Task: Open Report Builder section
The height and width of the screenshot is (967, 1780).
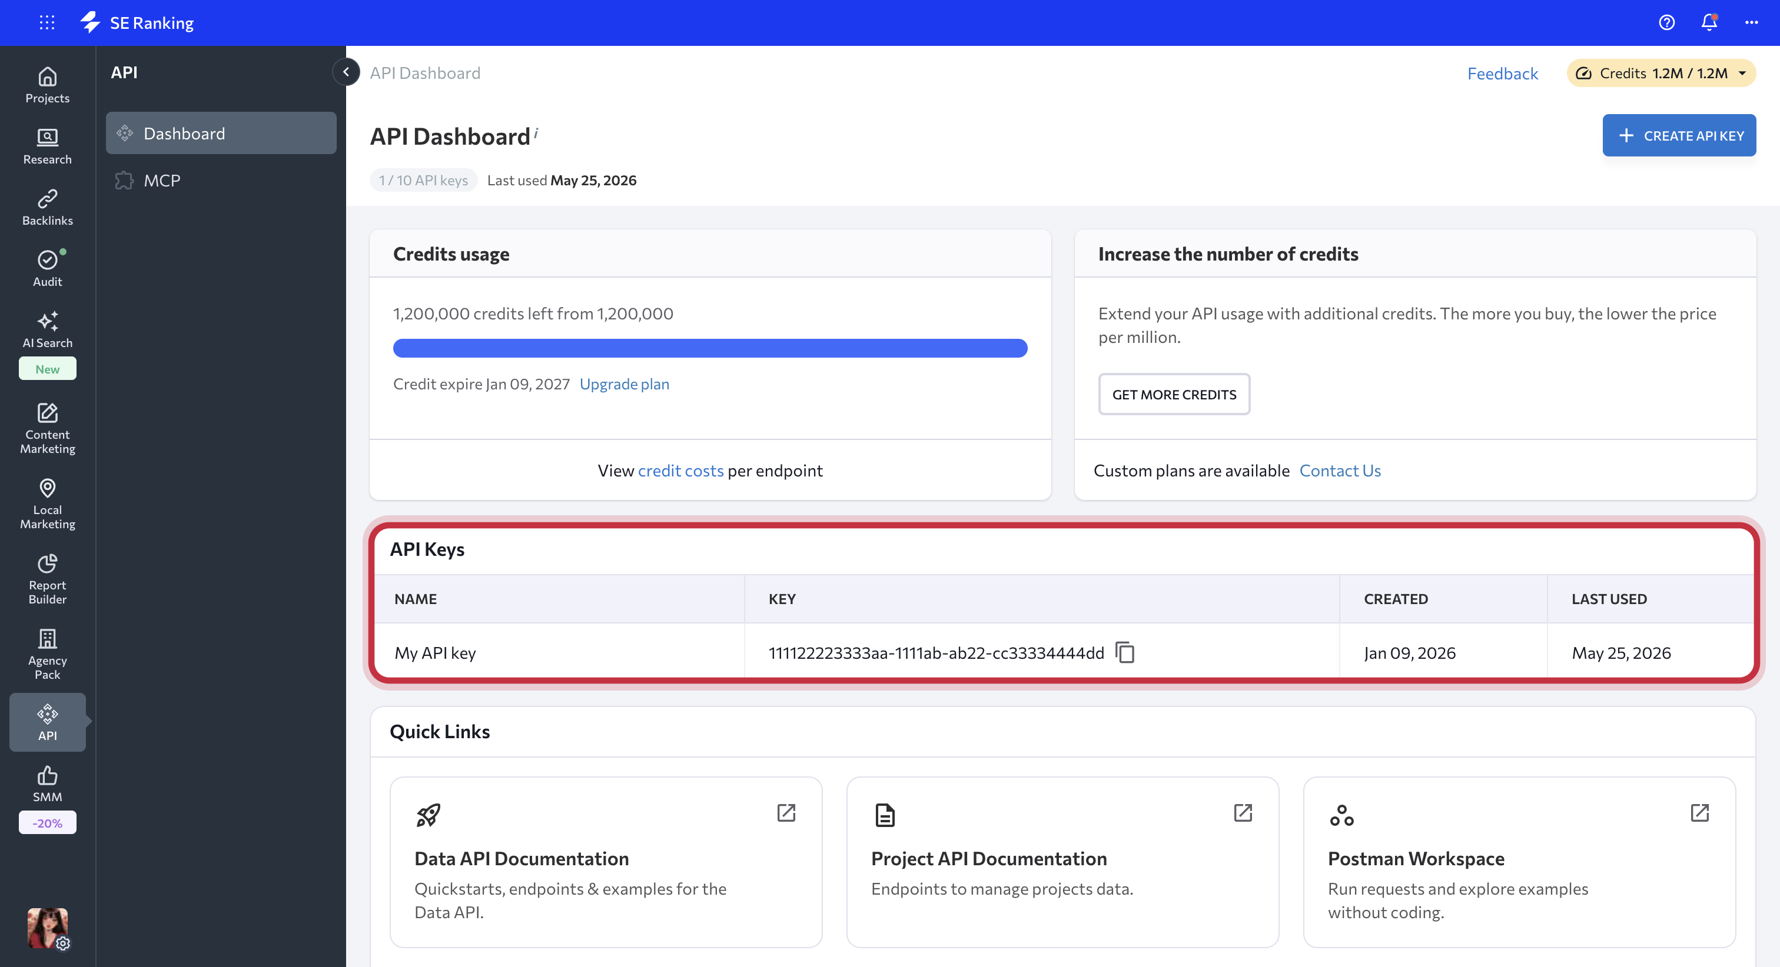Action: 47,579
